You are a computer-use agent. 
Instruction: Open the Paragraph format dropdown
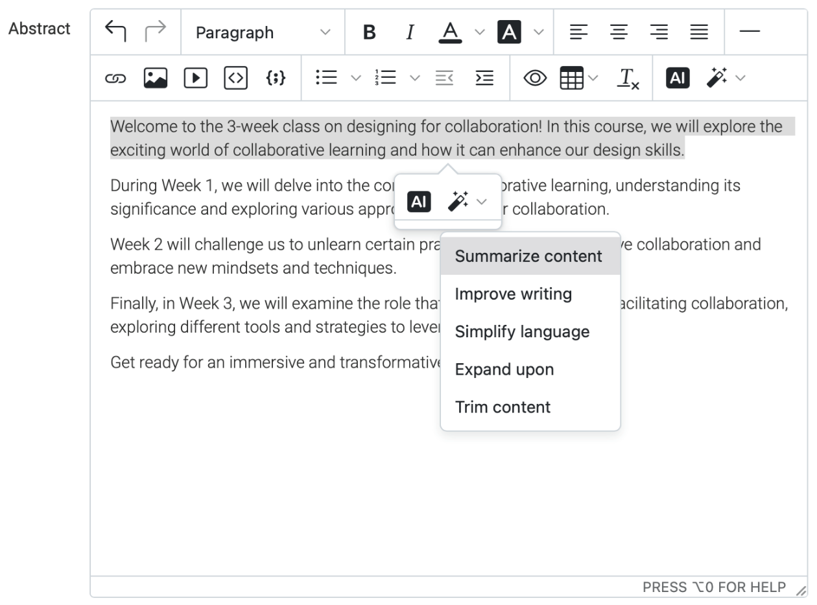(263, 32)
